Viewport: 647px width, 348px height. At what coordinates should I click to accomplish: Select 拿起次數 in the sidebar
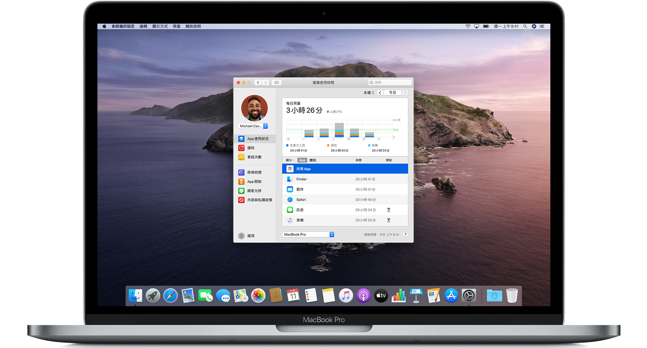coord(255,157)
